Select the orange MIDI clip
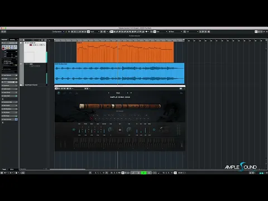 125,52
